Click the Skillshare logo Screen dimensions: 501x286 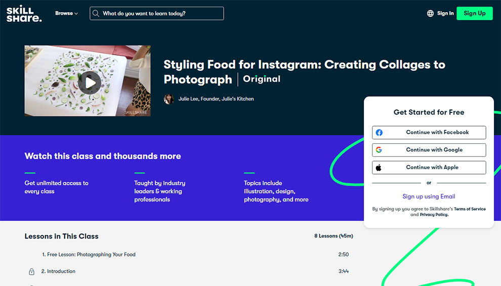tap(24, 14)
